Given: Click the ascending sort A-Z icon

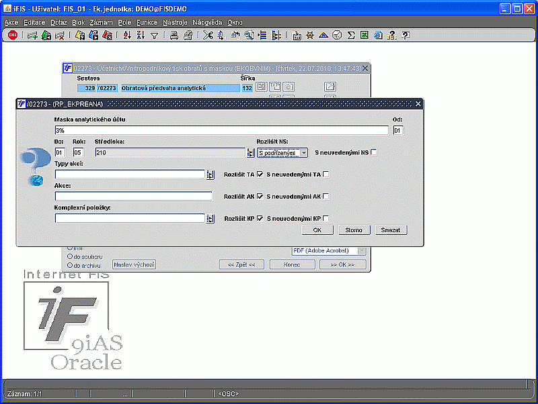Looking at the screenshot, I should 127,35.
